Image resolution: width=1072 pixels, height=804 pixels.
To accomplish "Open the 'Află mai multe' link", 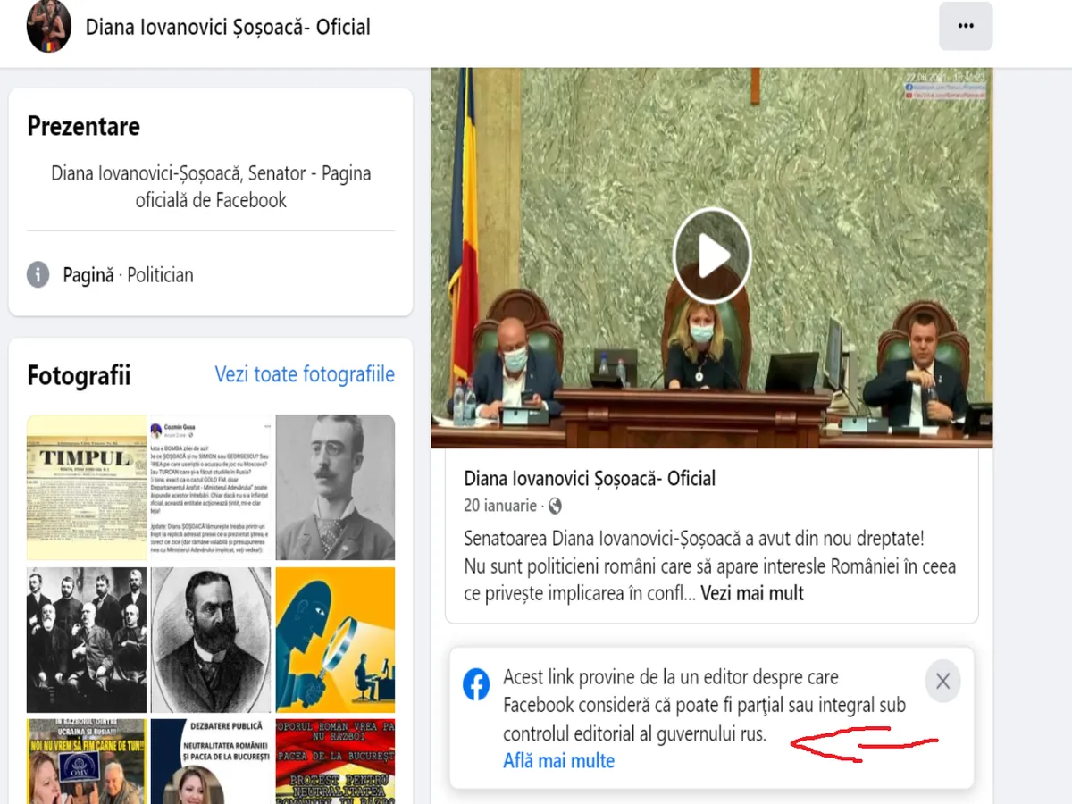I will pyautogui.click(x=558, y=761).
